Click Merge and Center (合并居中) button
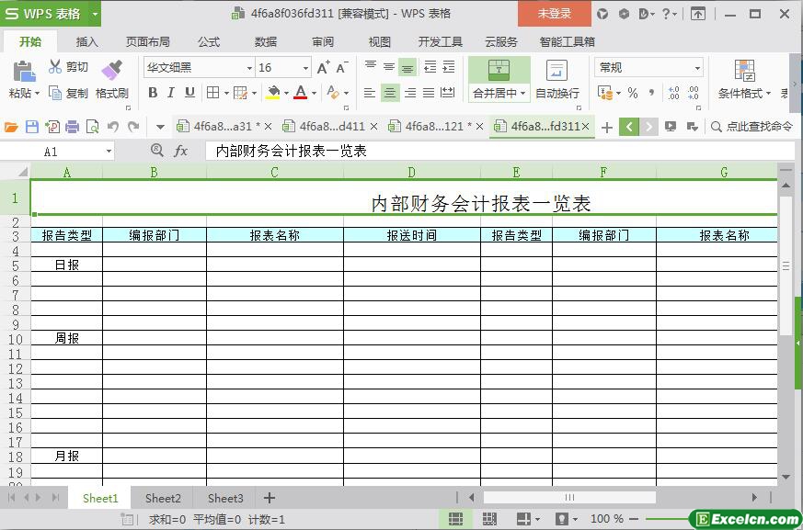Screen dimensions: 803x530 499,79
